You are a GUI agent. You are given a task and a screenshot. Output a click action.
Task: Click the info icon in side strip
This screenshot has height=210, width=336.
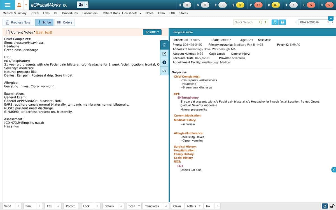tap(164, 62)
